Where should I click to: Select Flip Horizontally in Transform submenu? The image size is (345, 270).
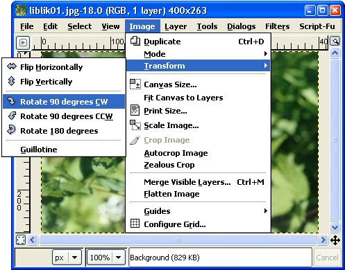64,67
